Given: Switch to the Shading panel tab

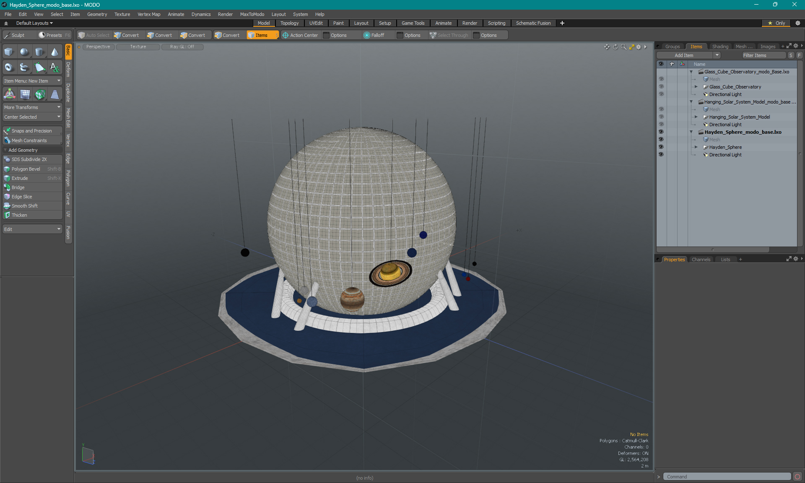Looking at the screenshot, I should coord(720,47).
